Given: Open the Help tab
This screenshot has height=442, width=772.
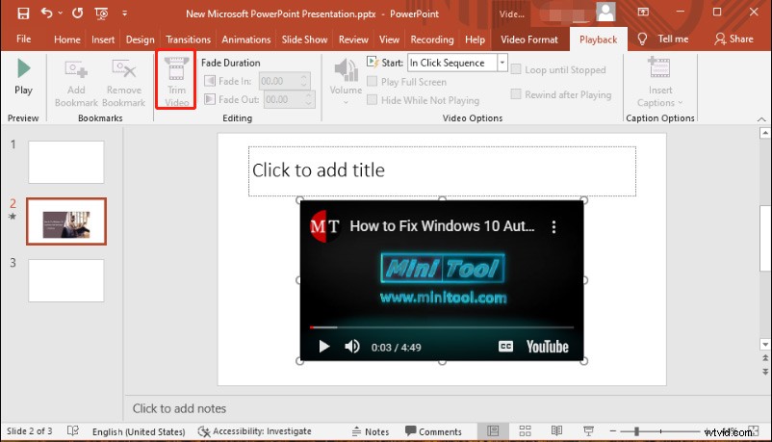Looking at the screenshot, I should 475,39.
